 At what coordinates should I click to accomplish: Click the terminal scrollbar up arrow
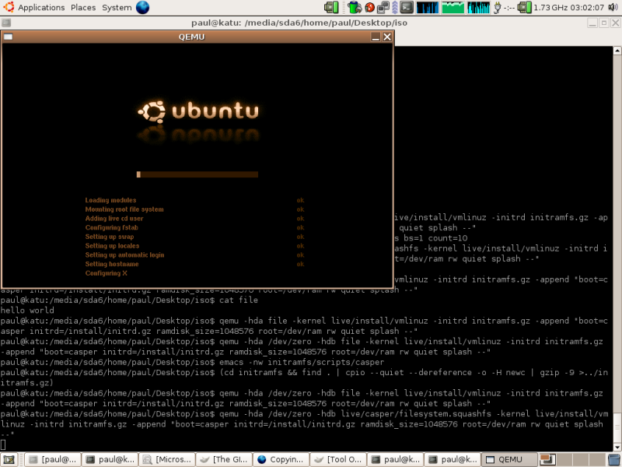pos(617,51)
